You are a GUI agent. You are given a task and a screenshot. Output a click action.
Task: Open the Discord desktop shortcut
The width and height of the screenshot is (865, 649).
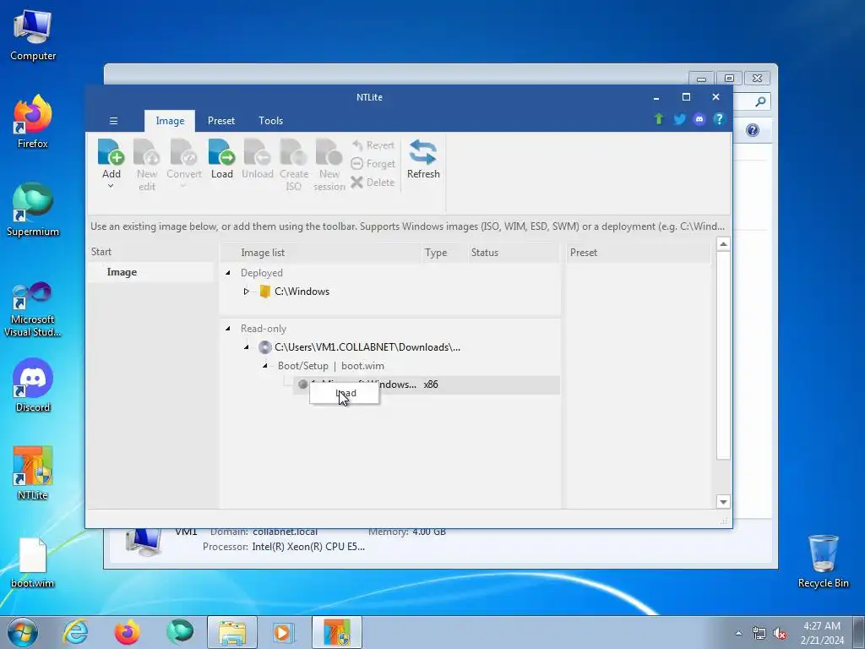pos(33,385)
